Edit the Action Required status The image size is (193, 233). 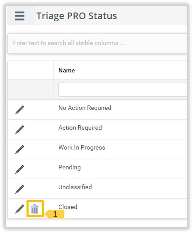click(x=19, y=129)
